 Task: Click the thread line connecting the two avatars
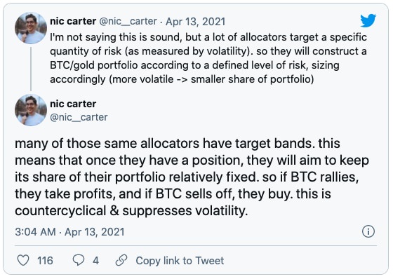click(31, 69)
